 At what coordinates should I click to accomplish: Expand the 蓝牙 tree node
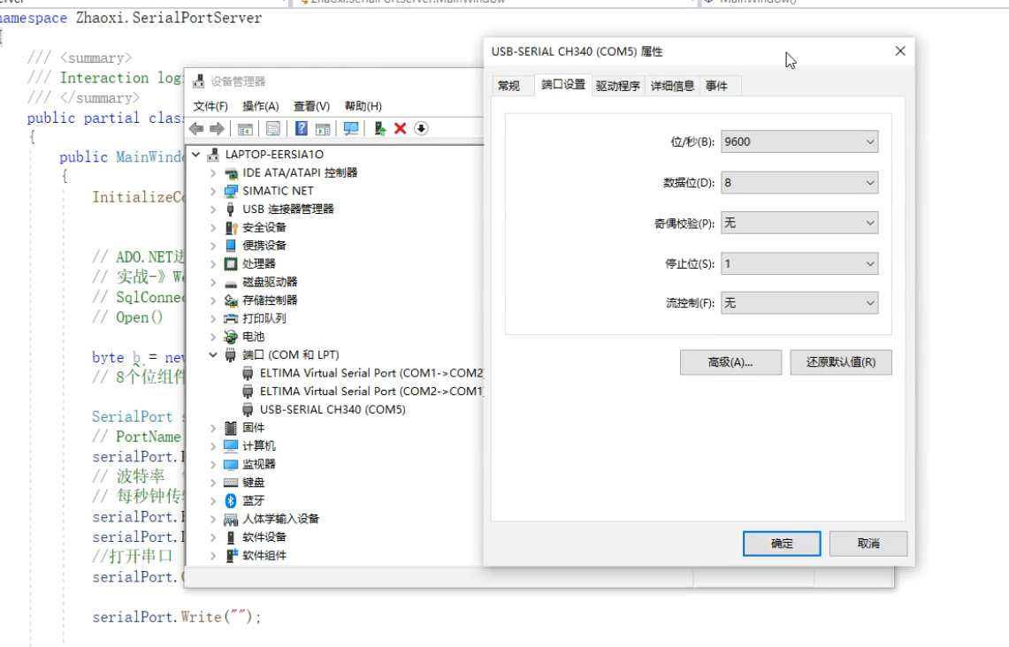pyautogui.click(x=211, y=500)
